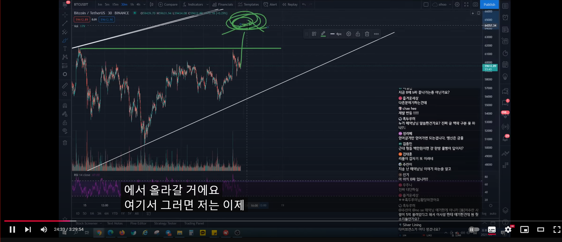Open the TradingView hamburger menu

tap(65, 5)
